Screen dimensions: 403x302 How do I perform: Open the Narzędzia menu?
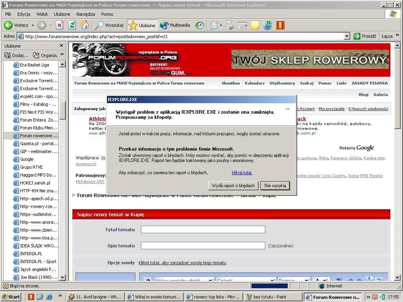(x=85, y=14)
